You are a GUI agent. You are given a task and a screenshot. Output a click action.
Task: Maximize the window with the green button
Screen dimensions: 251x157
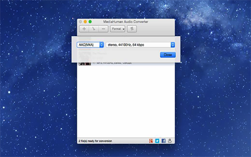(x=90, y=22)
